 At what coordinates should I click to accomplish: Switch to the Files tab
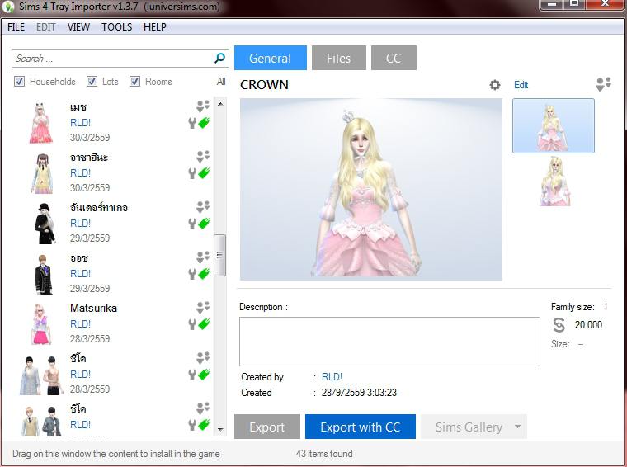(339, 58)
